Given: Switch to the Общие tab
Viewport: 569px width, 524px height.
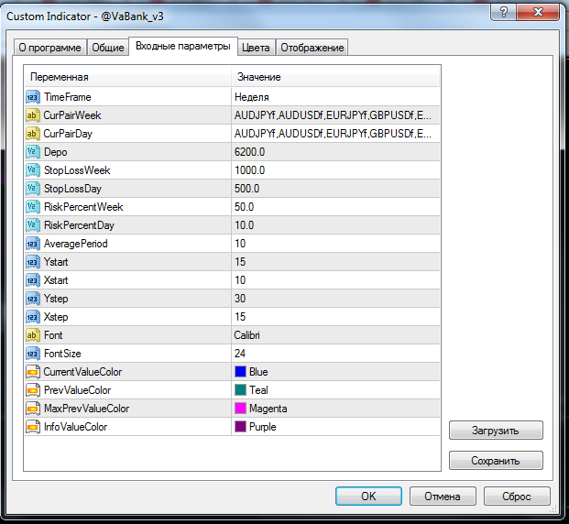Looking at the screenshot, I should (108, 48).
